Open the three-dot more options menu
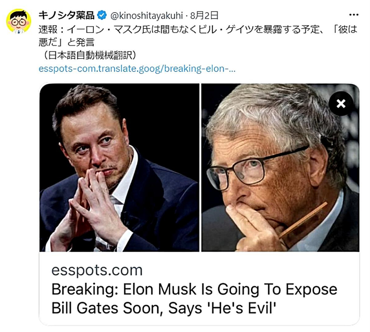 click(353, 15)
